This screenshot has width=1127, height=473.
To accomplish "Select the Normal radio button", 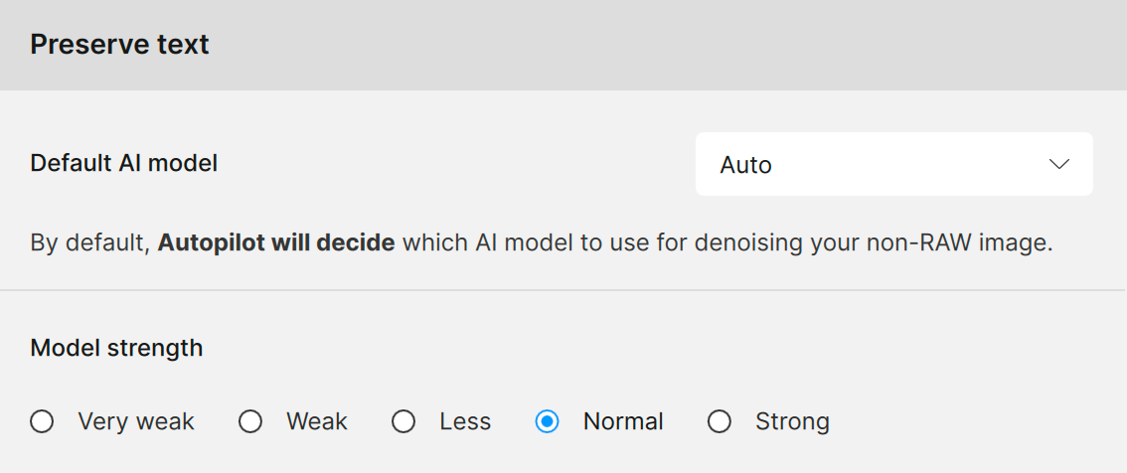I will [x=547, y=421].
